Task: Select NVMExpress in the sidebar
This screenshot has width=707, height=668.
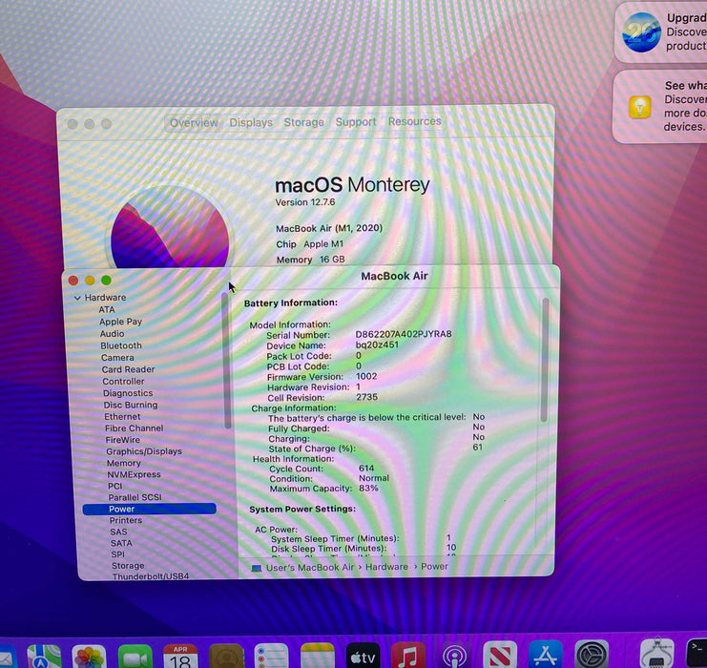Action: pyautogui.click(x=134, y=474)
